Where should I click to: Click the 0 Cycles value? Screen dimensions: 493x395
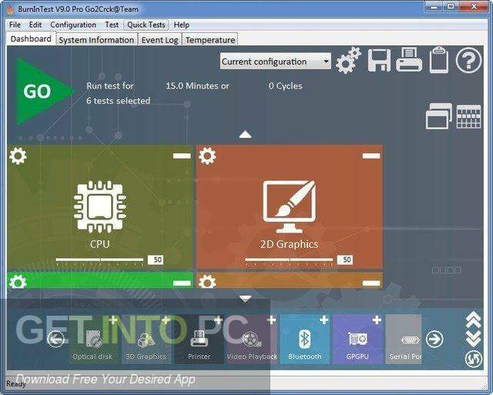click(x=285, y=85)
